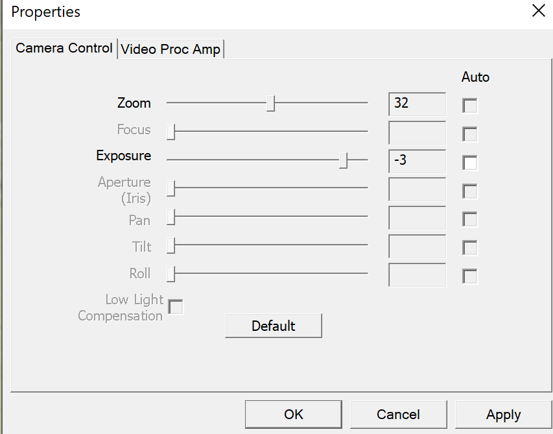Switch to the Video Proc Amp tab
553x434 pixels.
[171, 49]
